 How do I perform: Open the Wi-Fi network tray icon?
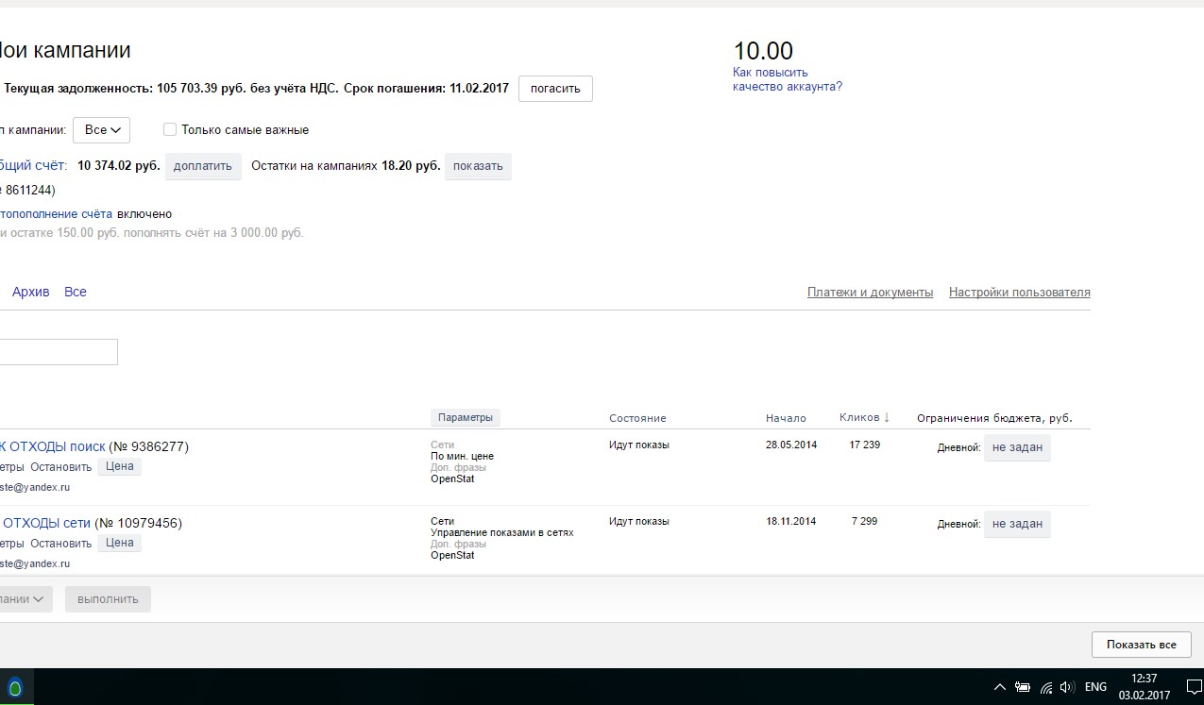pyautogui.click(x=1046, y=687)
